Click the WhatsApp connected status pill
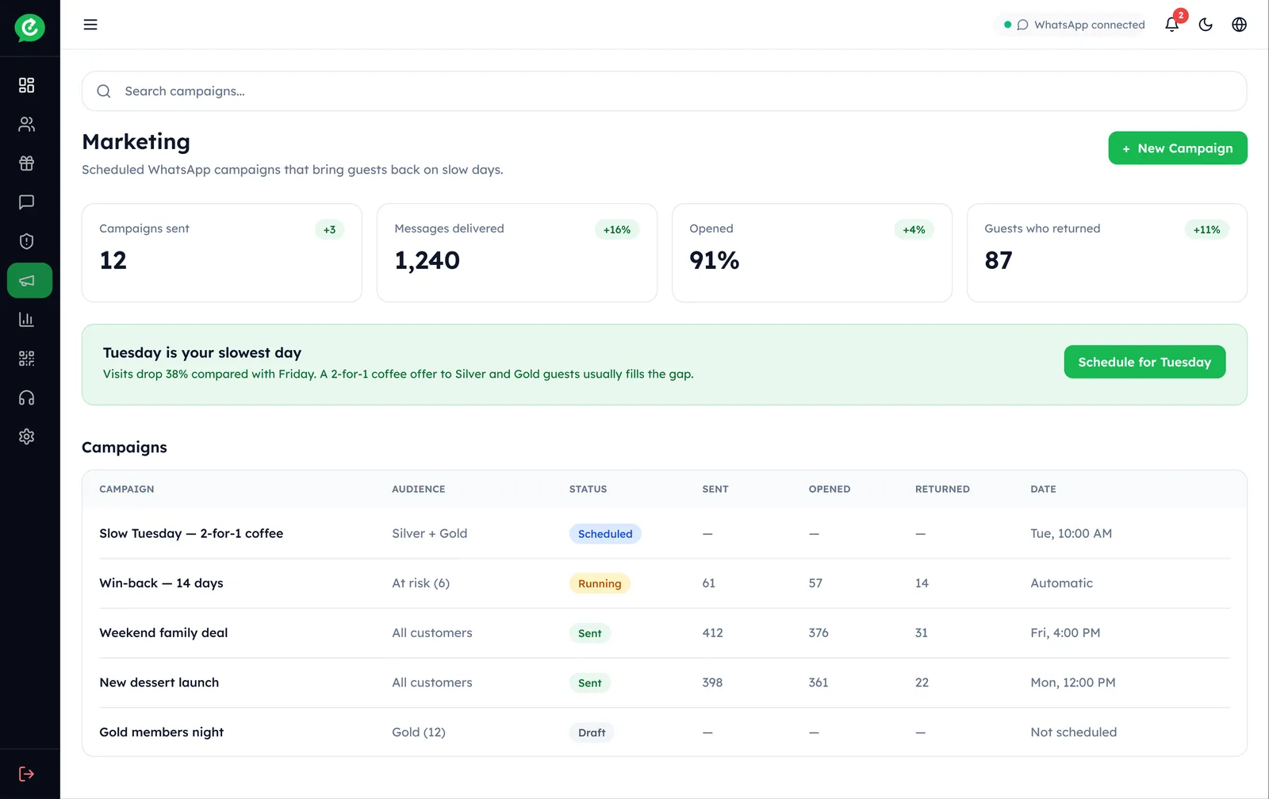The height and width of the screenshot is (799, 1269). (x=1074, y=25)
